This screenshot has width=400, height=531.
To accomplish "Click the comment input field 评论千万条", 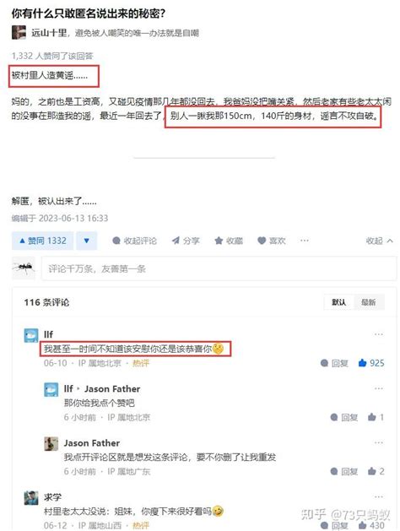I will coord(219,269).
